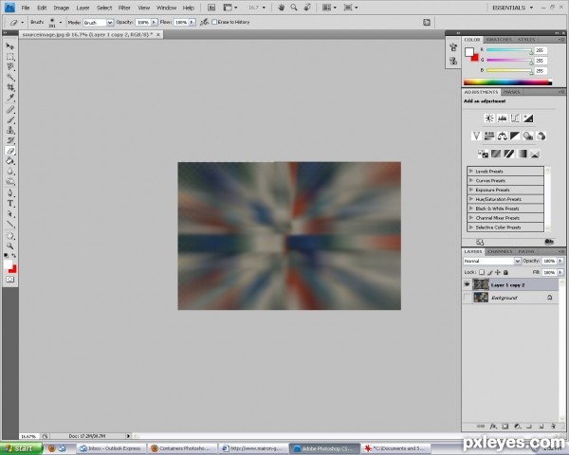This screenshot has width=569, height=455.
Task: Open eraser Flow slider arrow
Action: (192, 23)
